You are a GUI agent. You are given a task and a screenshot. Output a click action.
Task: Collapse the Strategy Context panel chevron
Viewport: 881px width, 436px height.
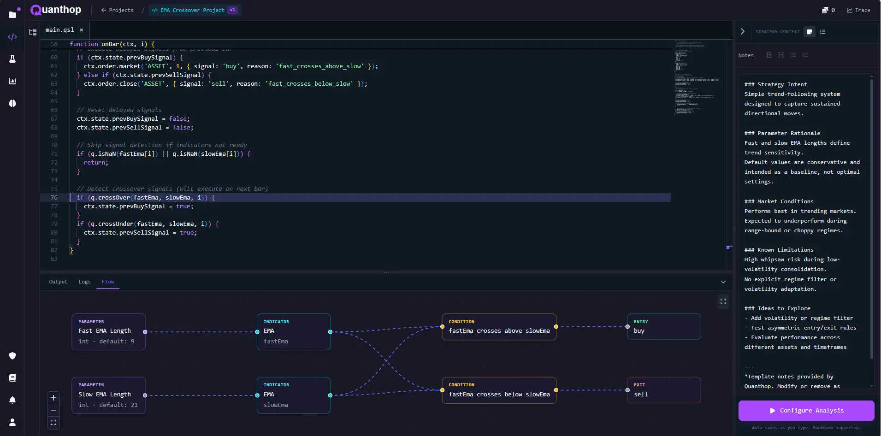click(742, 32)
